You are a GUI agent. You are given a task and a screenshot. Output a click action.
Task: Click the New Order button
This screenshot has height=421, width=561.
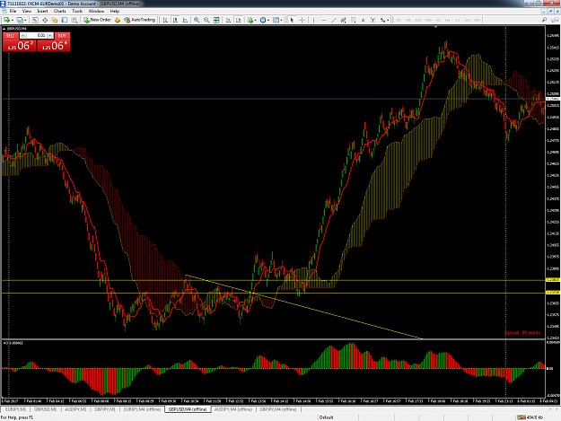pyautogui.click(x=97, y=20)
